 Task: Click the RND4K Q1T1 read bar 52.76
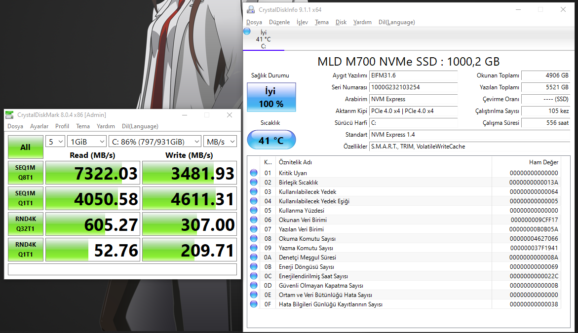click(92, 250)
